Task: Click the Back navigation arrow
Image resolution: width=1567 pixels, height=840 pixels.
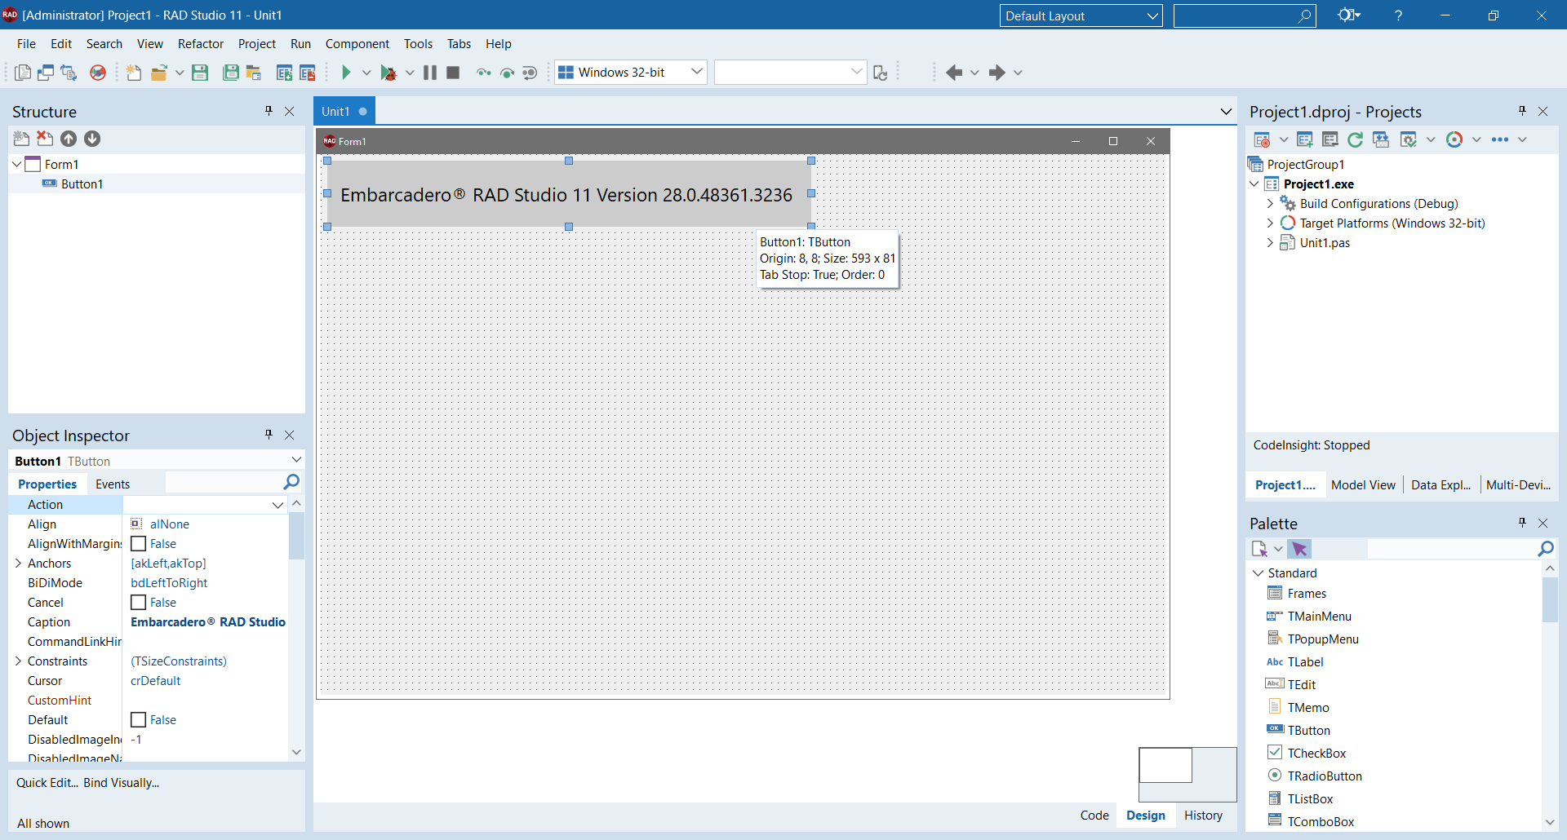Action: coord(953,73)
